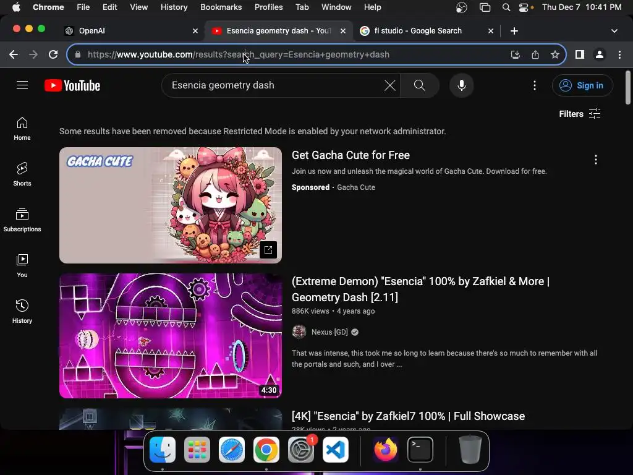
Task: Open Finder from the Dock
Action: (x=163, y=450)
